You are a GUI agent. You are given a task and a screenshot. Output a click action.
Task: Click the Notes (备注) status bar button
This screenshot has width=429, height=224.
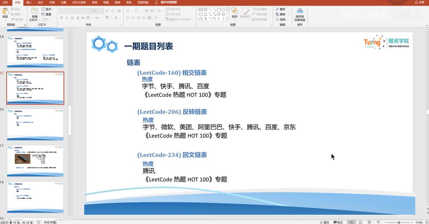point(324,222)
